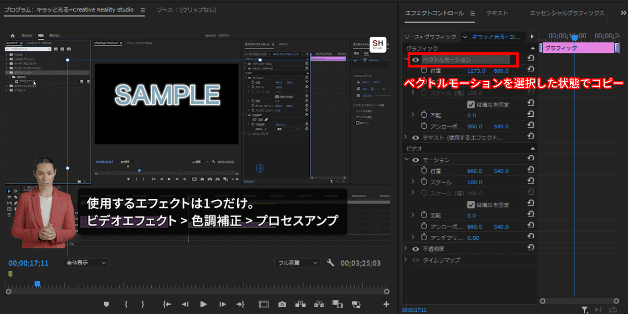Expand the 不透明度 effect
The height and width of the screenshot is (314, 628).
[x=407, y=249]
